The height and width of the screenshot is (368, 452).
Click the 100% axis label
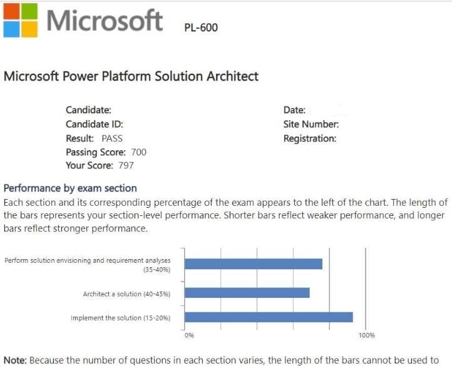click(x=366, y=336)
